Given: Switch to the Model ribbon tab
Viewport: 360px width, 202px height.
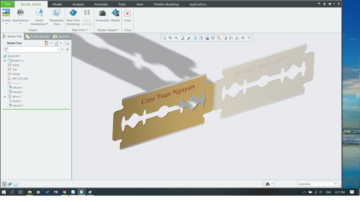Looking at the screenshot, I should coord(57,4).
